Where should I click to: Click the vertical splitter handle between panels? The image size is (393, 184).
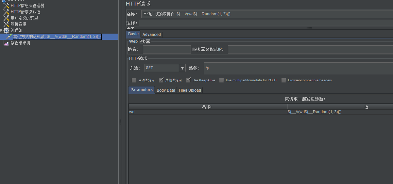coord(120,122)
